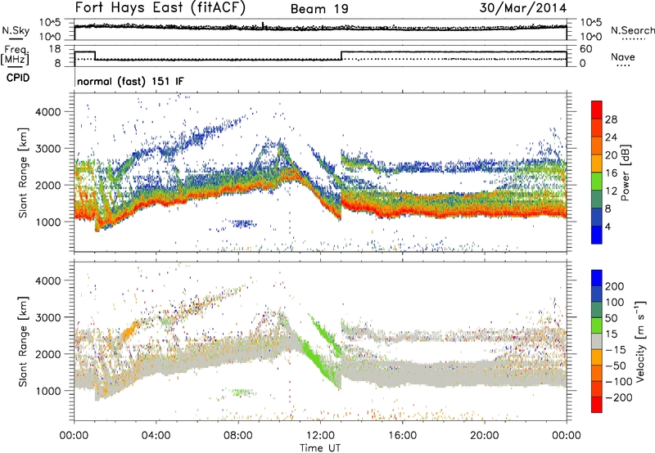Select the Freq. [MHz] axis label
655x453 pixels.
(15, 55)
